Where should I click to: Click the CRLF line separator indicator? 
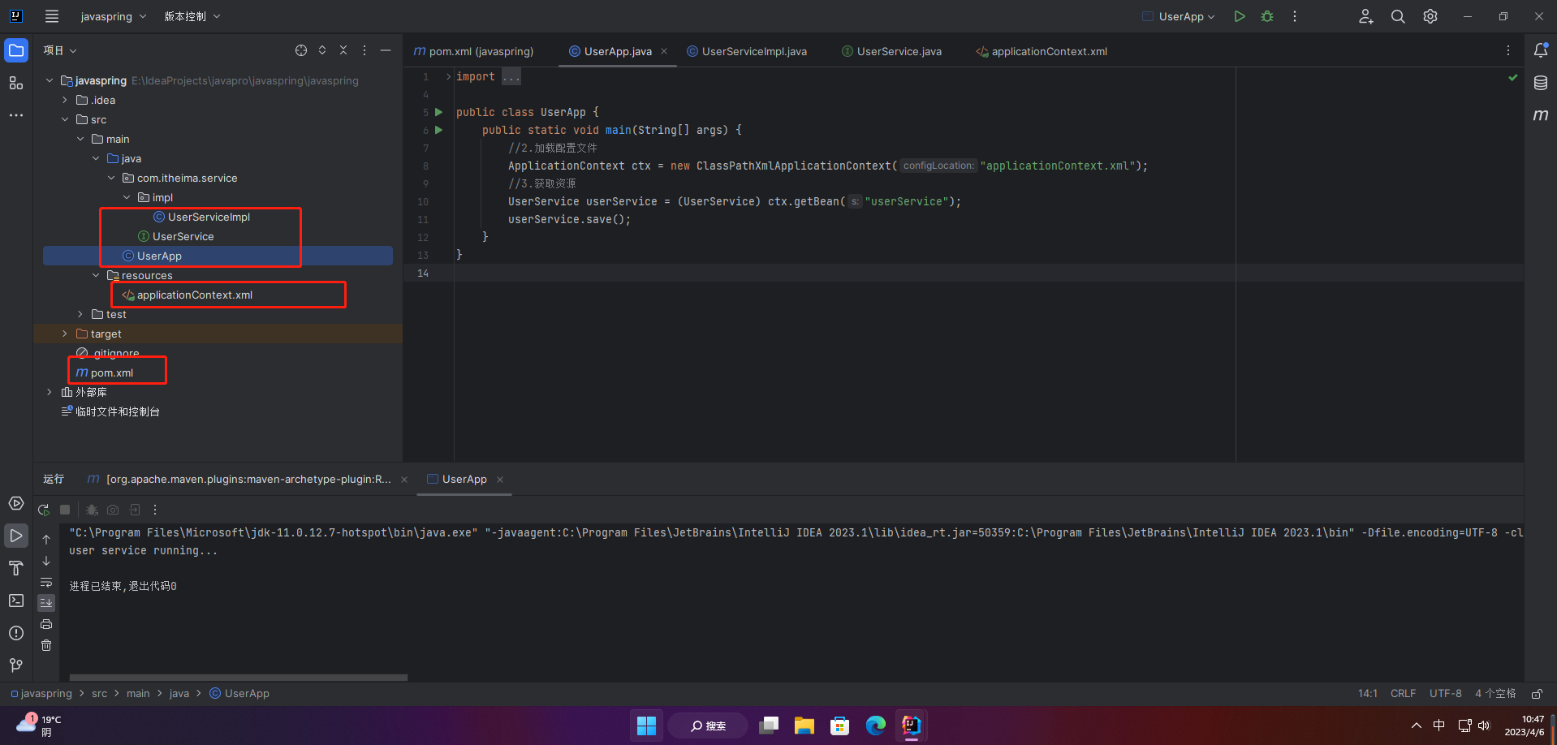tap(1402, 694)
